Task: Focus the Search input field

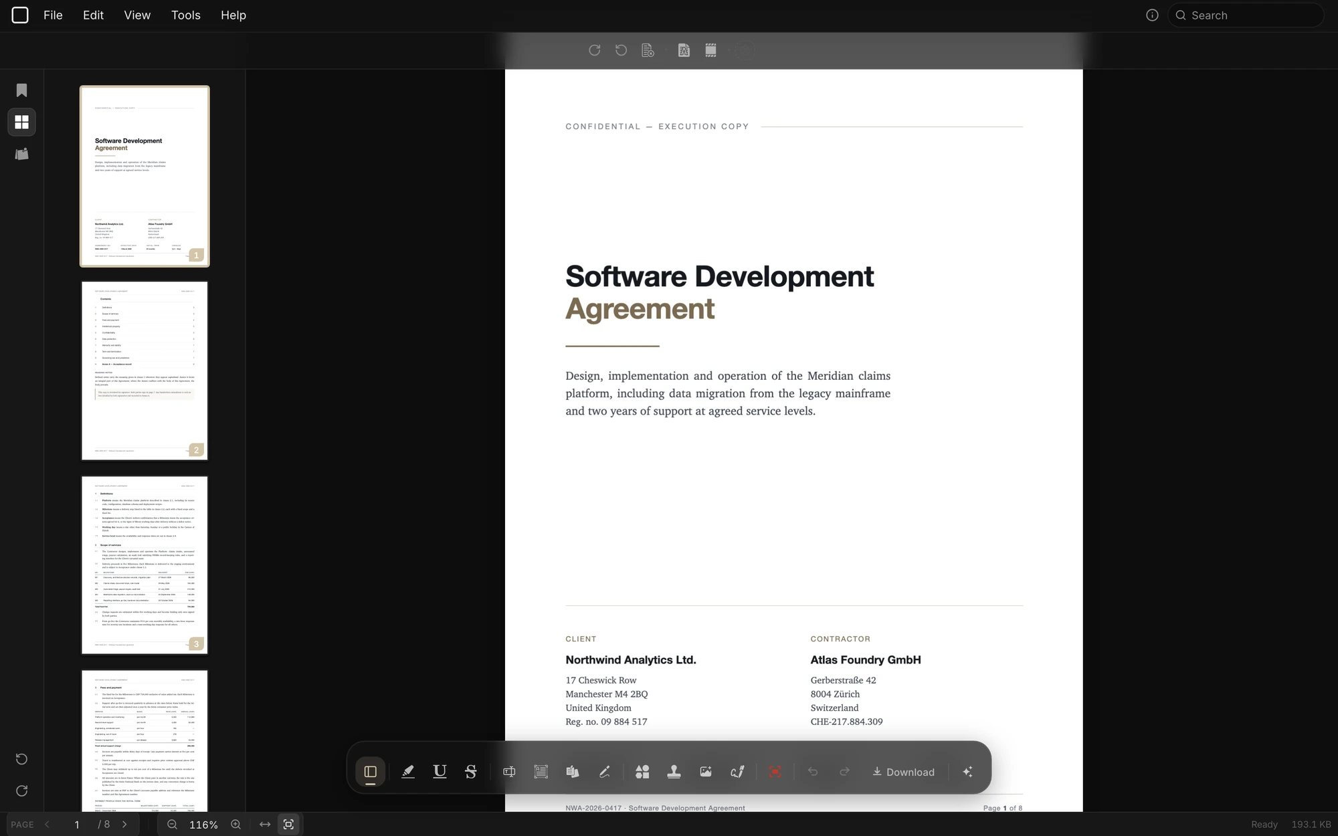Action: [1246, 15]
